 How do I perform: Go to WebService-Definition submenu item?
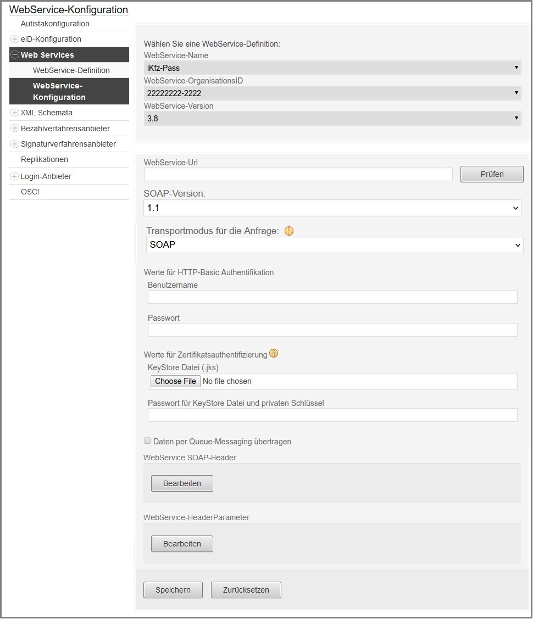(x=71, y=70)
